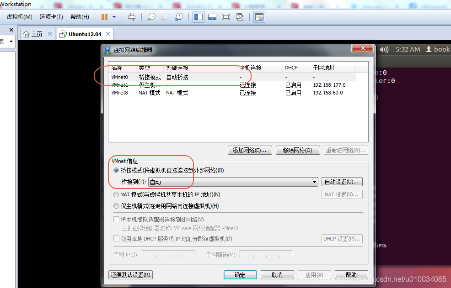Screen dimensions: 451x288
Task: Select the VMnet0 row in network list
Action: 233,77
